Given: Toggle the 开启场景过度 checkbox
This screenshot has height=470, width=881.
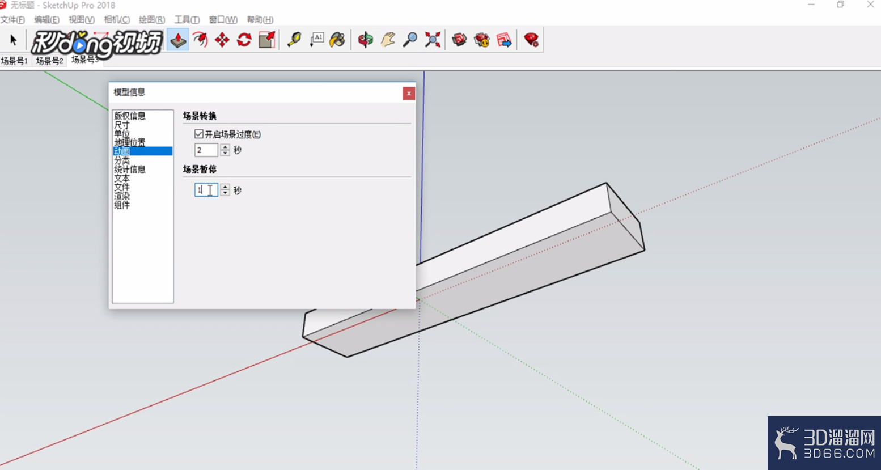Looking at the screenshot, I should tap(199, 134).
